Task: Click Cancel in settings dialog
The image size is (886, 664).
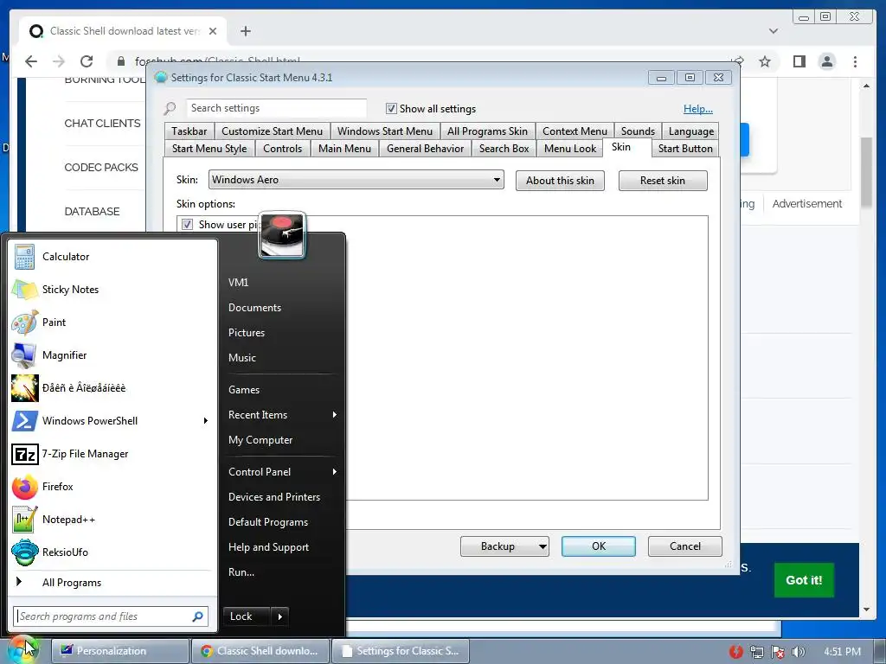Action: point(685,546)
